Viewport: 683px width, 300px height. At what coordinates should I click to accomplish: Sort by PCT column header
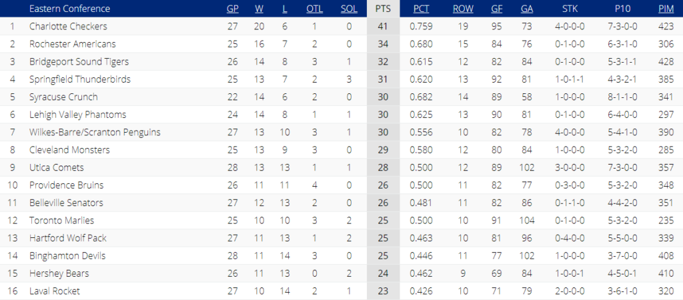tap(422, 9)
